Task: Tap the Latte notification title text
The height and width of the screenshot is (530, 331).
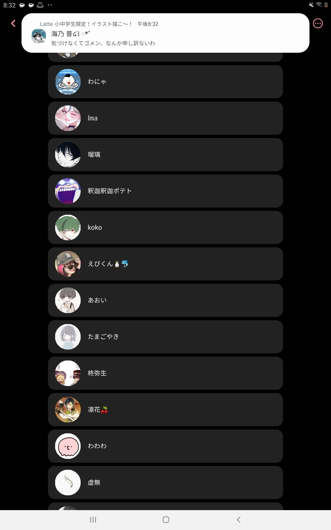Action: point(86,24)
